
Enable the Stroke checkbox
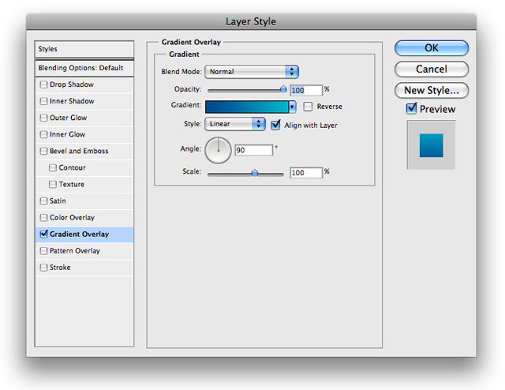(43, 268)
